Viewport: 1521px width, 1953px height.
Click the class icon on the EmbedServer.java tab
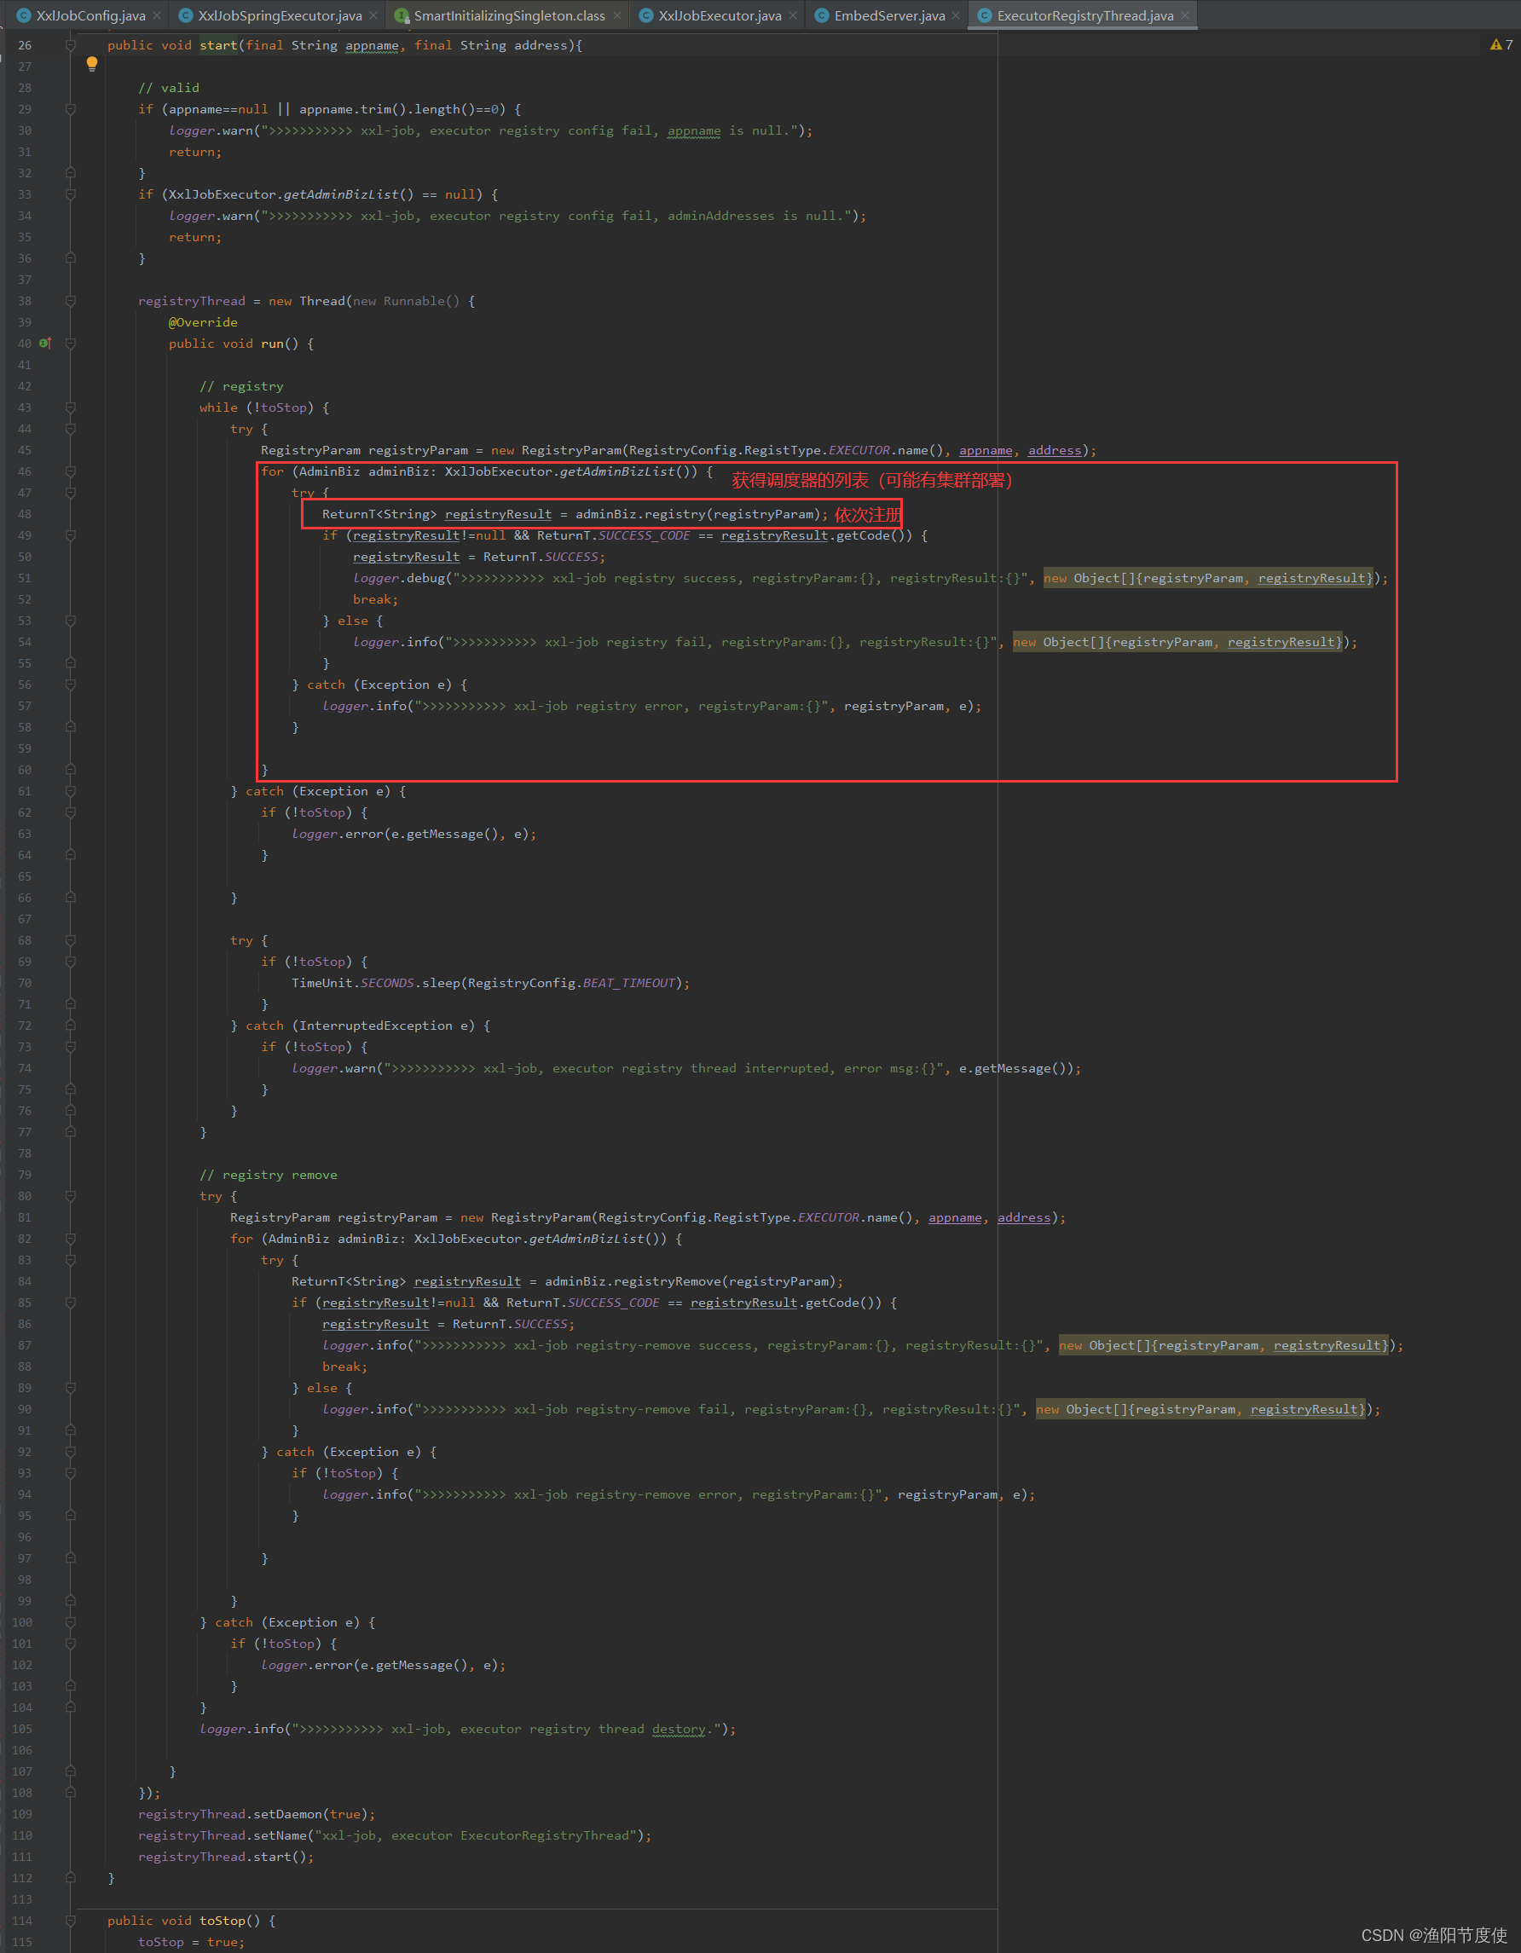(x=822, y=15)
